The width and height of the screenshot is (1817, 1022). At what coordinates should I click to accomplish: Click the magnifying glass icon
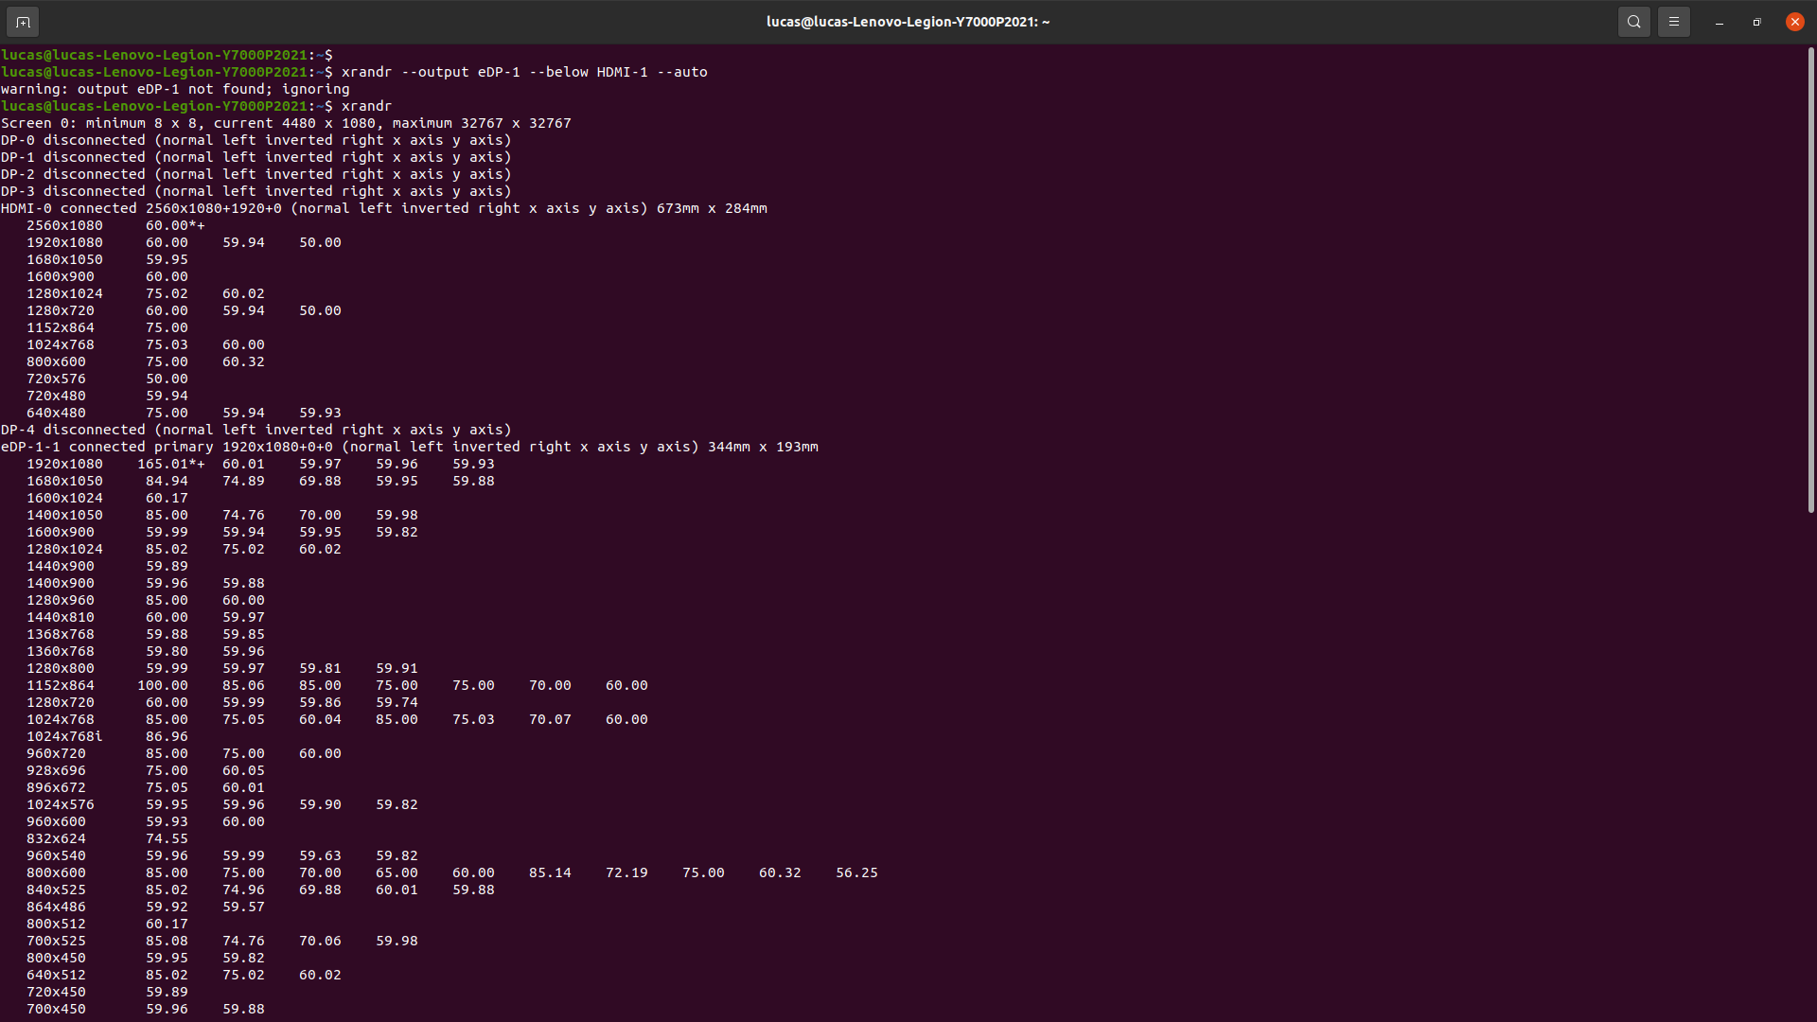(x=1633, y=21)
